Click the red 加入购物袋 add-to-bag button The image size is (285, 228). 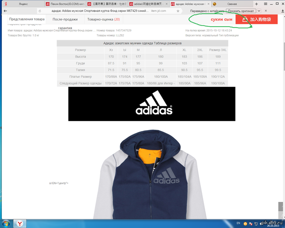[256, 20]
